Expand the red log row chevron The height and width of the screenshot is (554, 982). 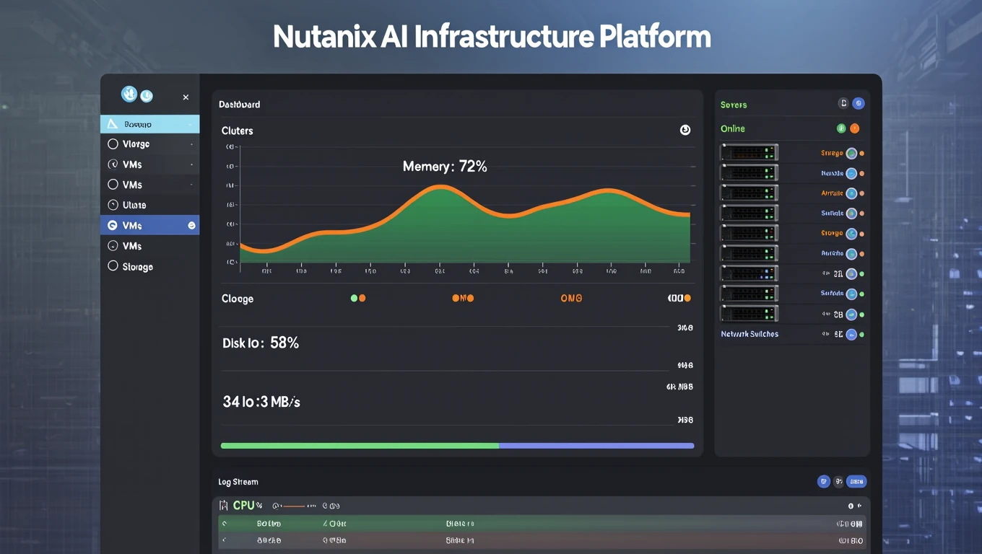pos(225,540)
